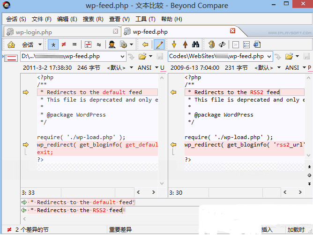The width and height of the screenshot is (313, 235).
Task: Click the Swap sides icon
Action: coord(211,44)
